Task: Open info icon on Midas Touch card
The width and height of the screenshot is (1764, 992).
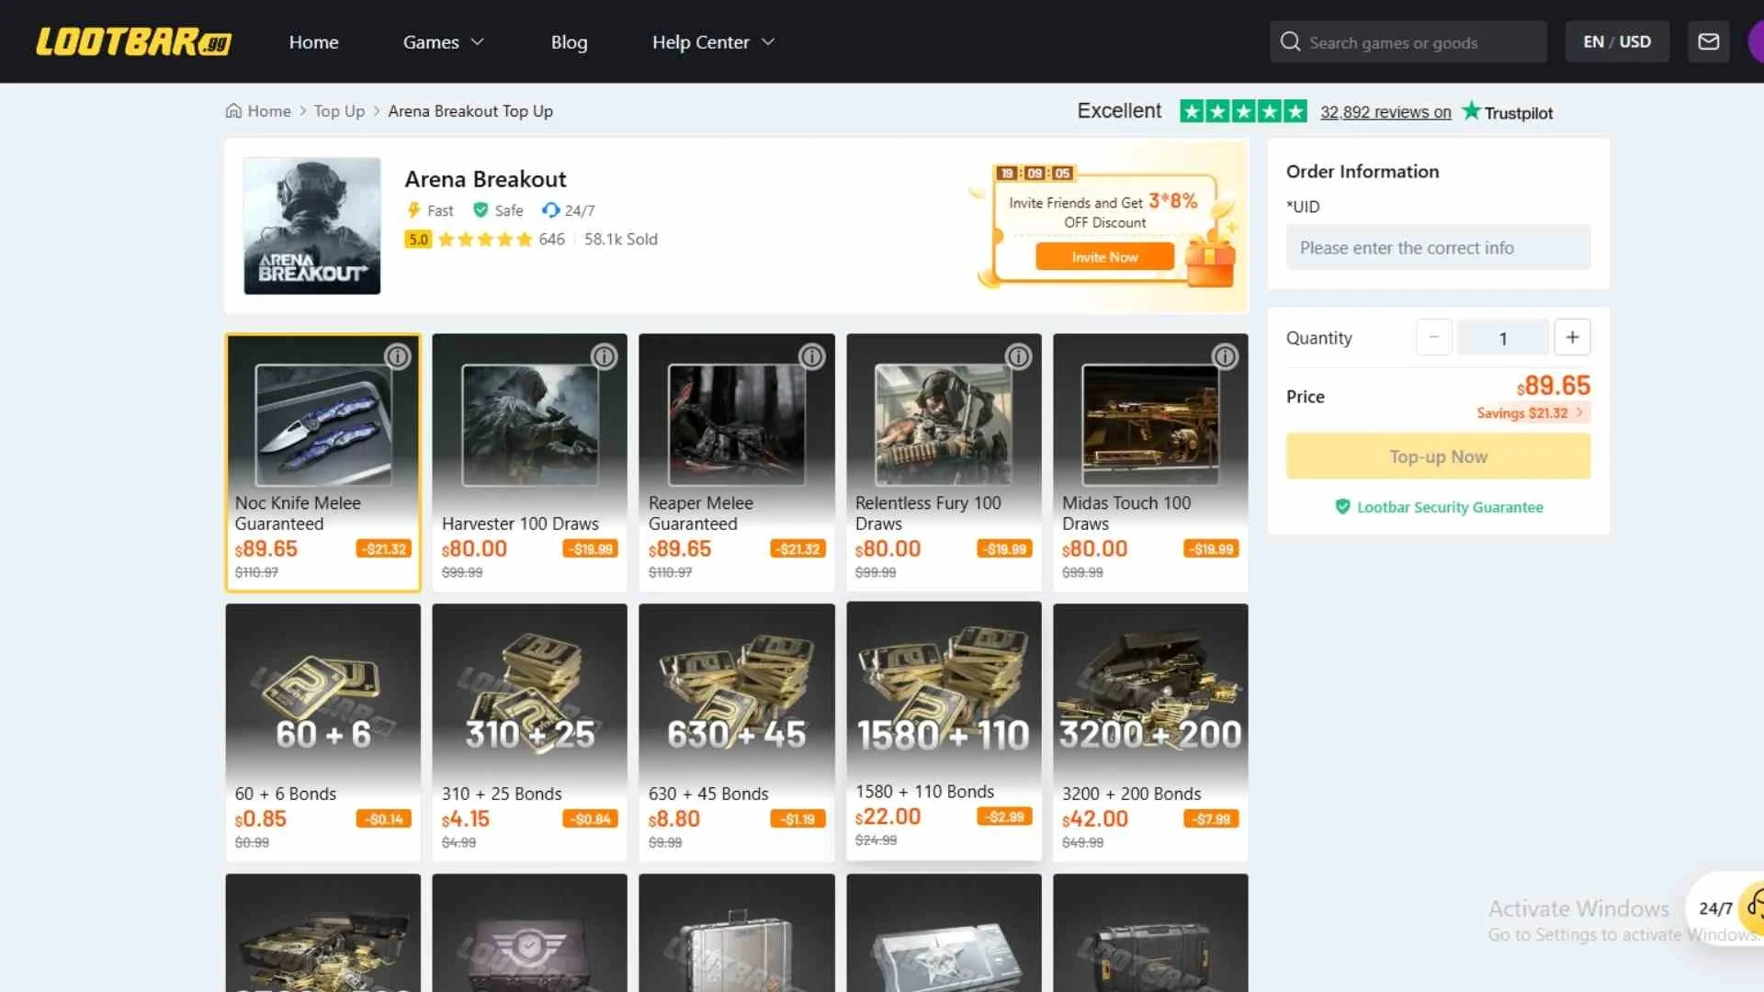Action: click(1225, 356)
